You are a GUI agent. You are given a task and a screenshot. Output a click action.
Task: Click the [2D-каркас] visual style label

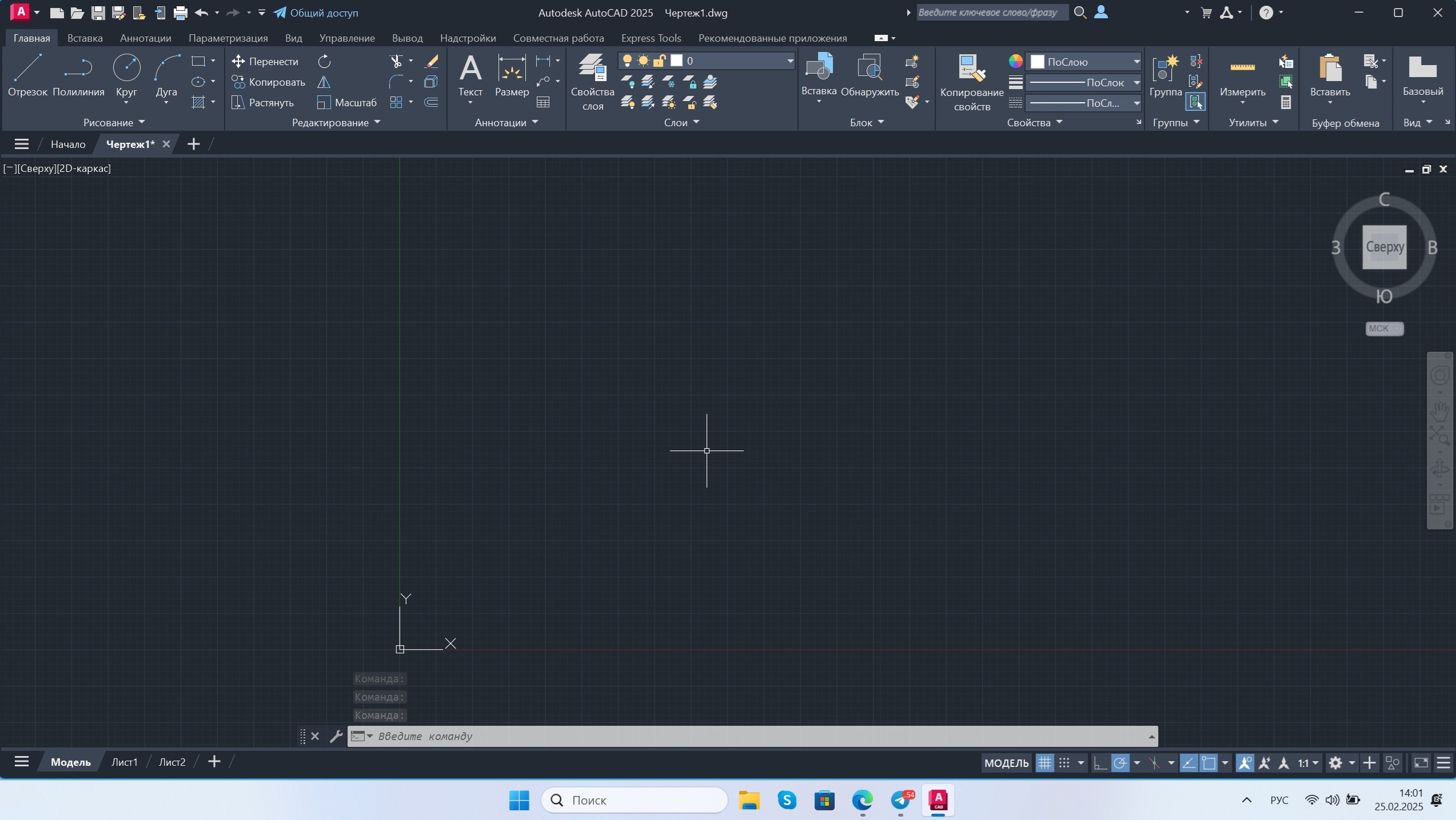click(84, 168)
